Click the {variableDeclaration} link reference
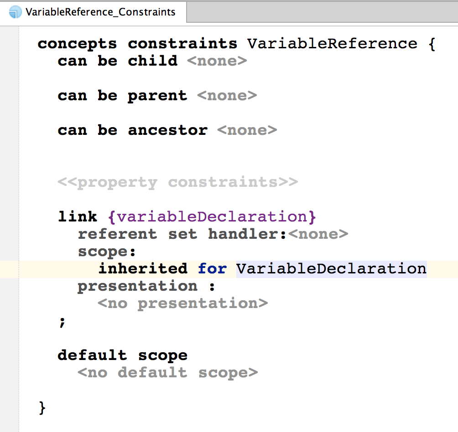 click(212, 216)
